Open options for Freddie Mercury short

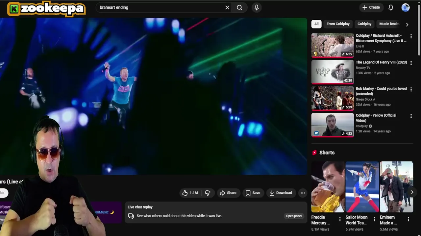coord(340,219)
